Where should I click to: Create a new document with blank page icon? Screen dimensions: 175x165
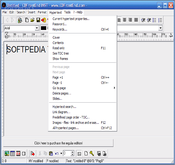click(27, 20)
